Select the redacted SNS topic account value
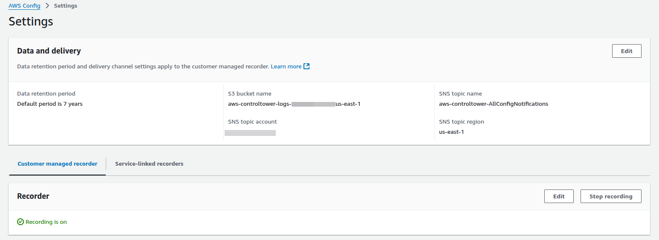Image resolution: width=659 pixels, height=240 pixels. coord(250,133)
